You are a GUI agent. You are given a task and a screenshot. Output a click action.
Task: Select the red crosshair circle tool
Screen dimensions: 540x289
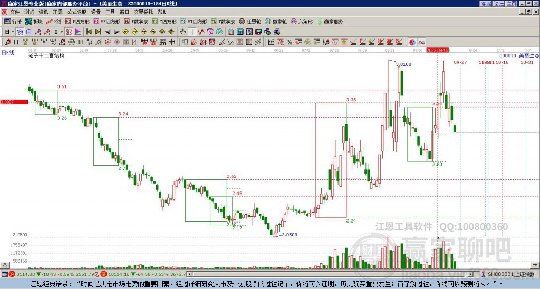(x=108, y=42)
